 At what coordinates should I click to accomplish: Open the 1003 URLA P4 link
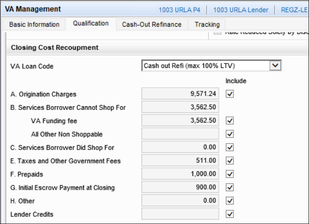[179, 9]
